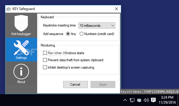Click the KEY Safeguard tray icon
This screenshot has width=179, height=106.
tap(139, 100)
